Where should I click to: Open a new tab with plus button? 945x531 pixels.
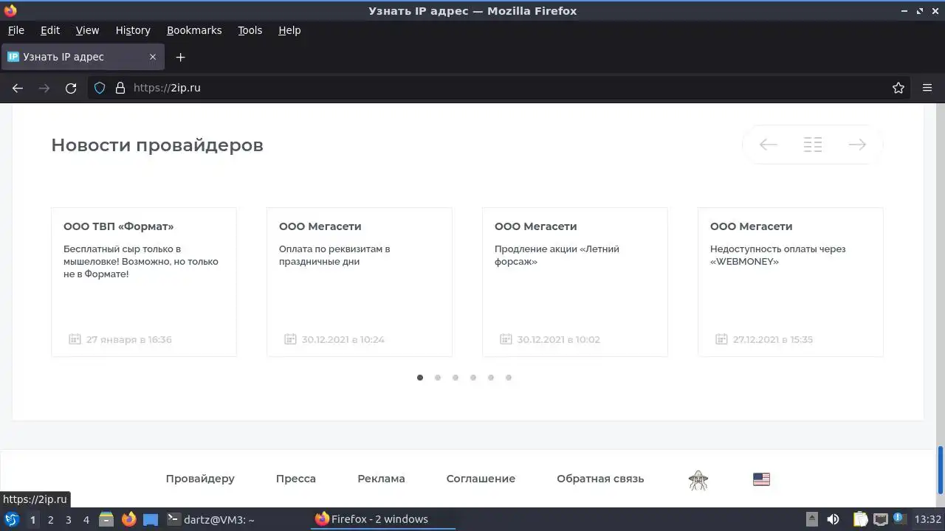[180, 57]
